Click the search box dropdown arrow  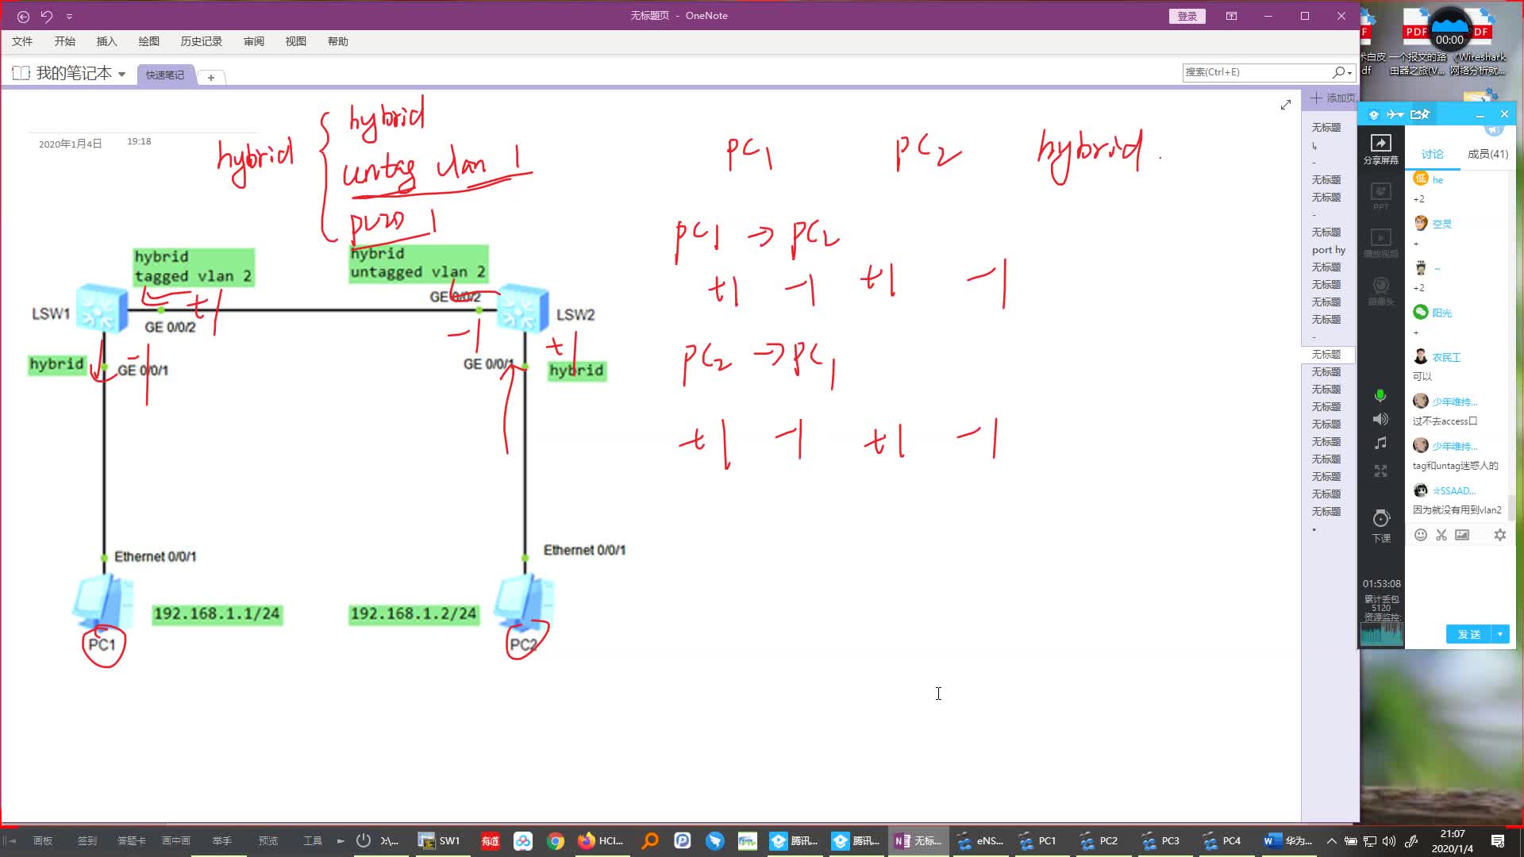(x=1349, y=72)
